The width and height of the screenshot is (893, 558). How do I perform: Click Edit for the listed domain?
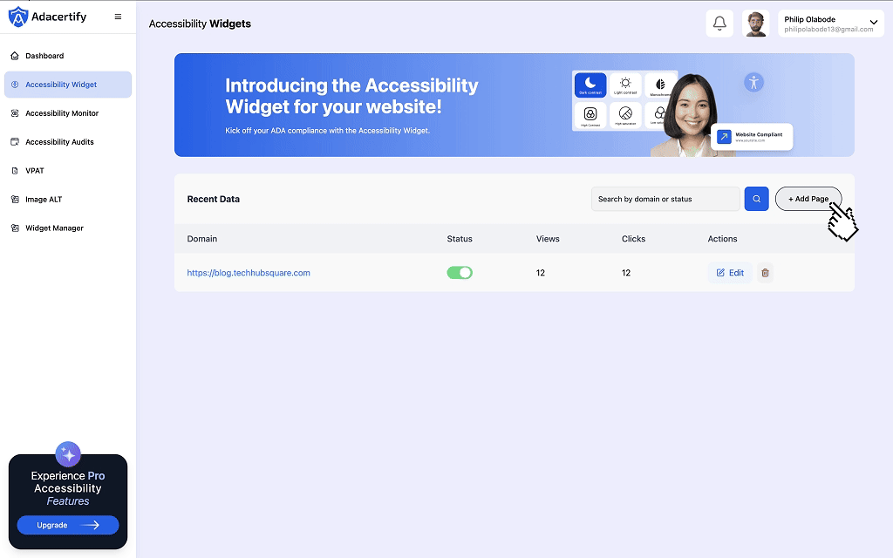click(730, 273)
